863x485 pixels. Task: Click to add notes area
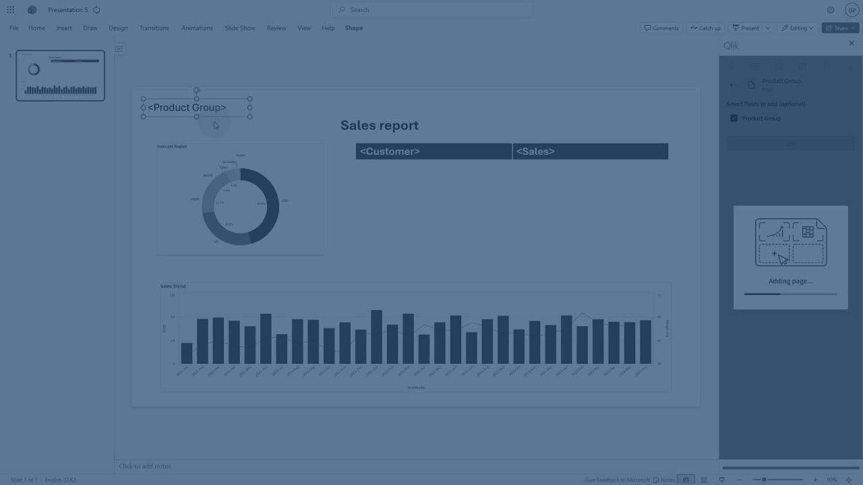416,466
